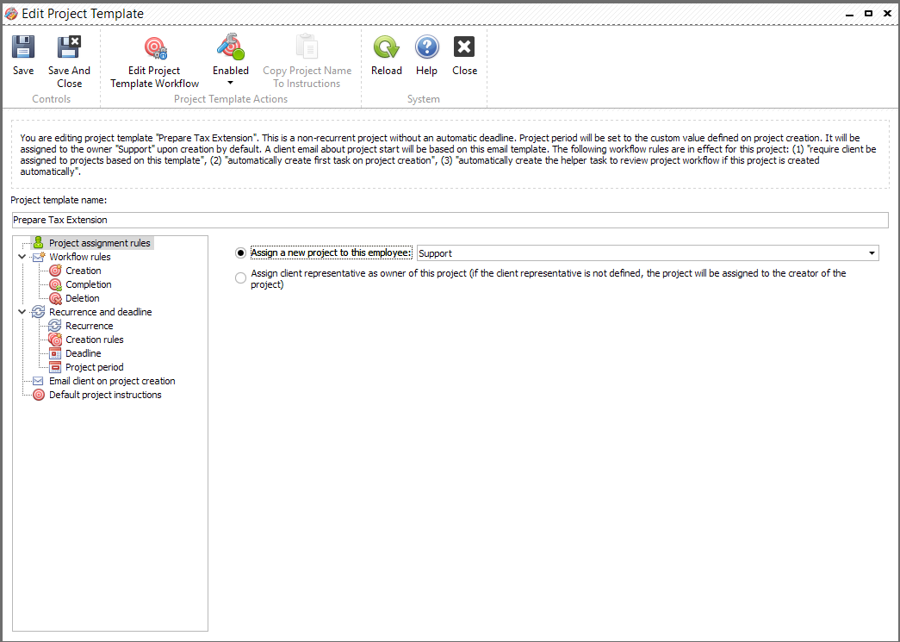Collapse the Recurrence and deadline node
900x642 pixels.
[22, 312]
